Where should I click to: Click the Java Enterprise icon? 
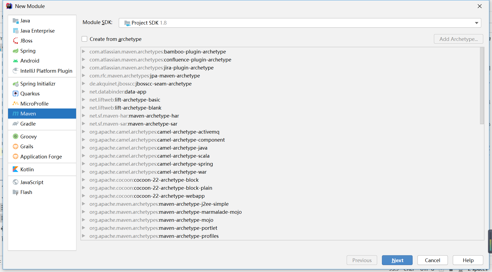16,31
